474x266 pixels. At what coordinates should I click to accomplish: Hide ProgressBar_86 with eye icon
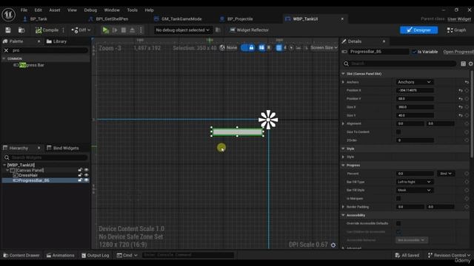[87, 180]
